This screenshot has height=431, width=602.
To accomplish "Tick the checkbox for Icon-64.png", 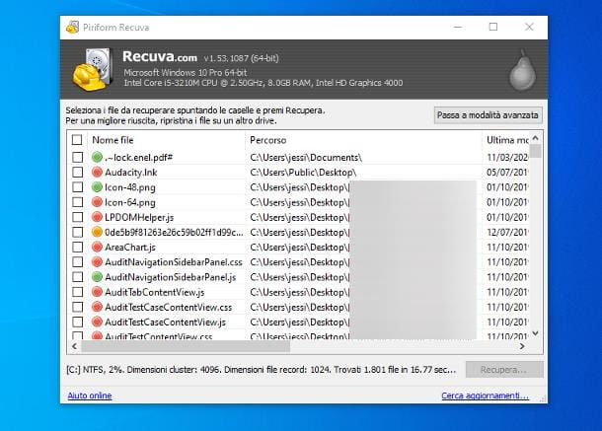I will tap(78, 202).
